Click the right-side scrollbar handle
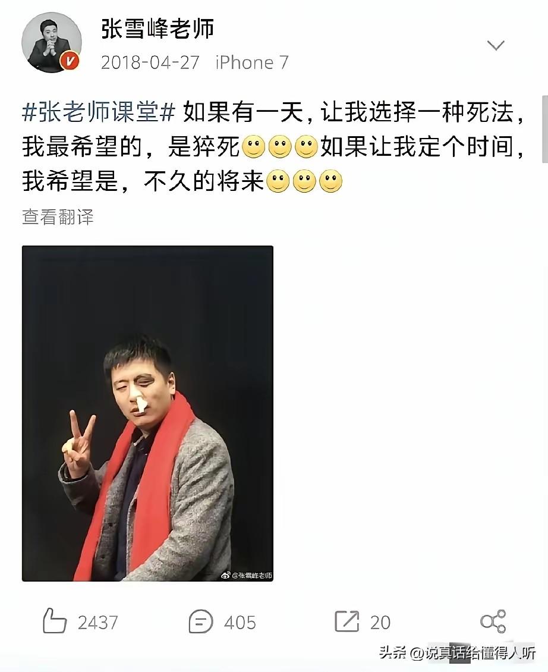The width and height of the screenshot is (548, 672). tap(544, 129)
